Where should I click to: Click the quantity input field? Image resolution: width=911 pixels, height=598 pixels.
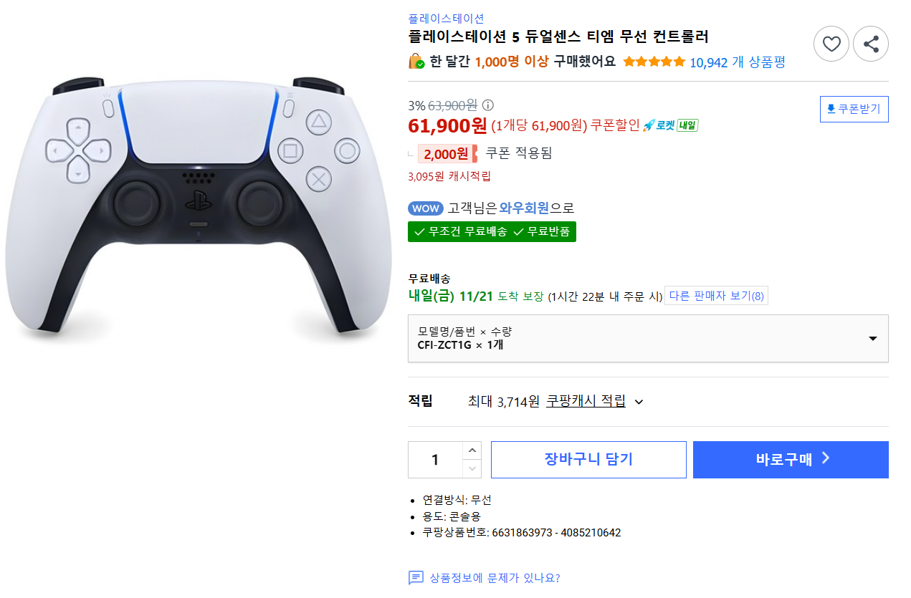[434, 459]
